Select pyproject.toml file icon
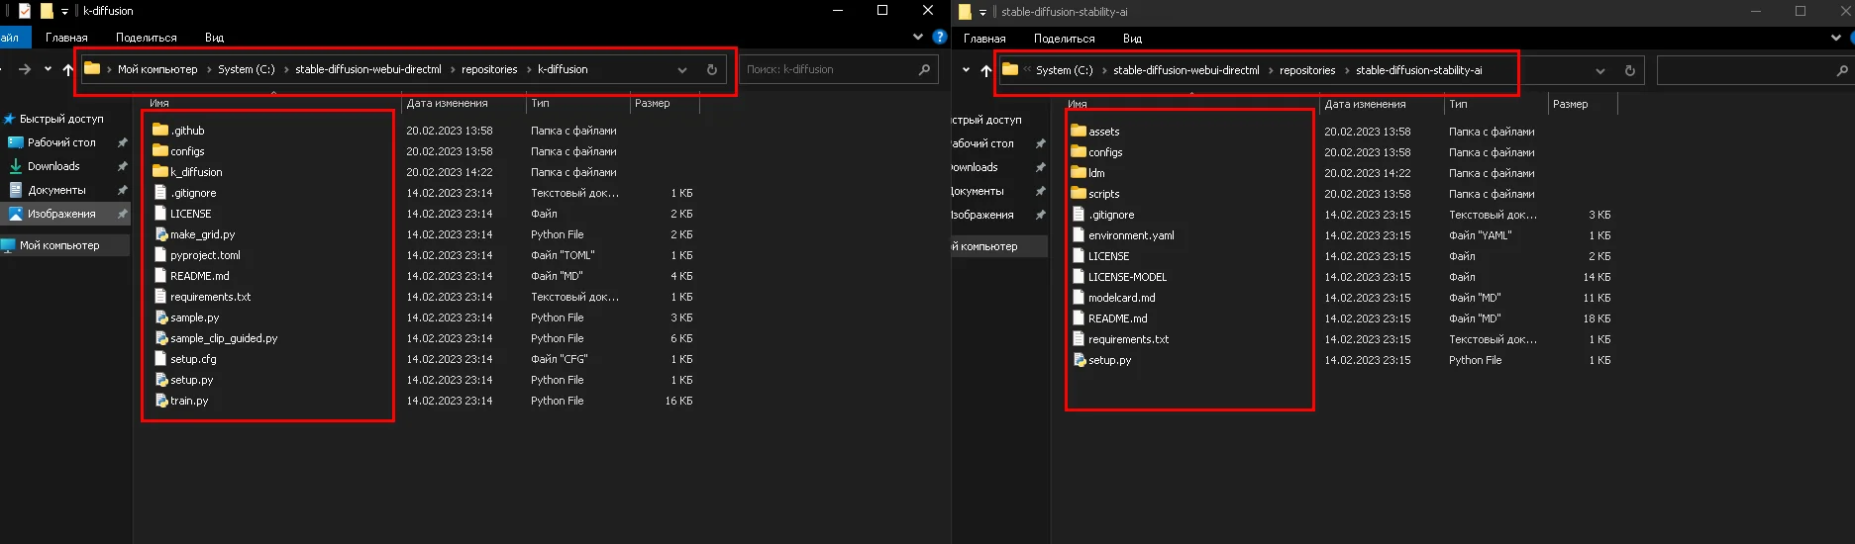The image size is (1855, 544). pos(161,255)
